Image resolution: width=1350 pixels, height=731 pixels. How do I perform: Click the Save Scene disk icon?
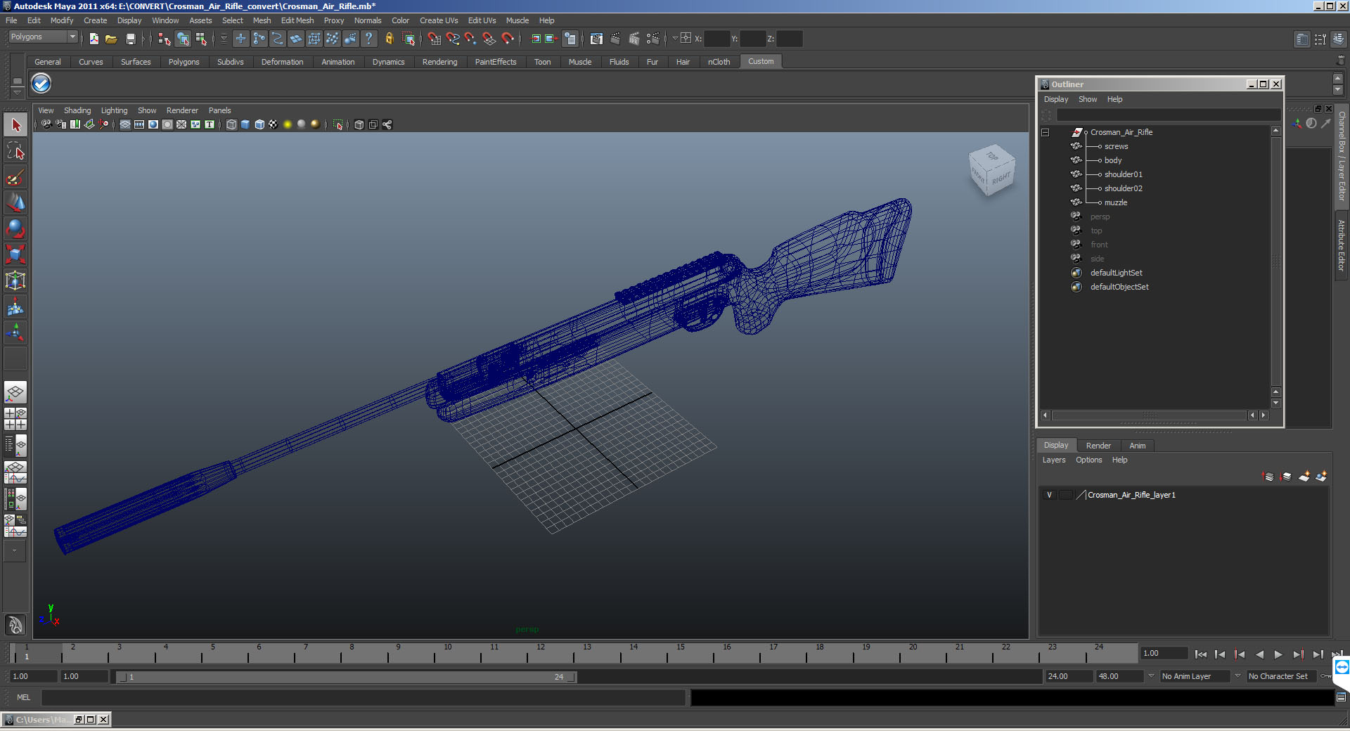pos(130,39)
